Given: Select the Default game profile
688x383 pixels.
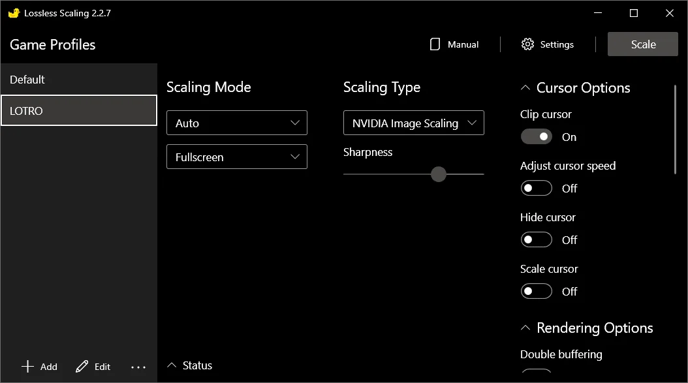Looking at the screenshot, I should coord(78,80).
